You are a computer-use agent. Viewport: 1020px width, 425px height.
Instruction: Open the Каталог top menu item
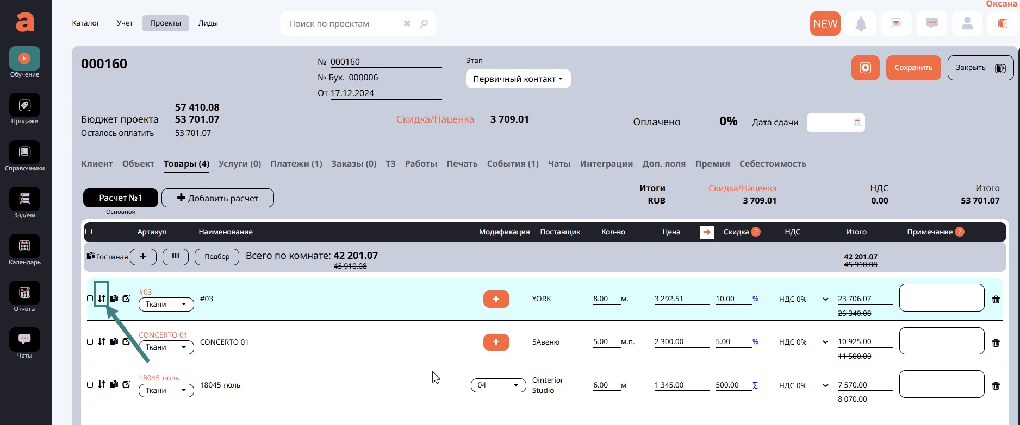[86, 23]
